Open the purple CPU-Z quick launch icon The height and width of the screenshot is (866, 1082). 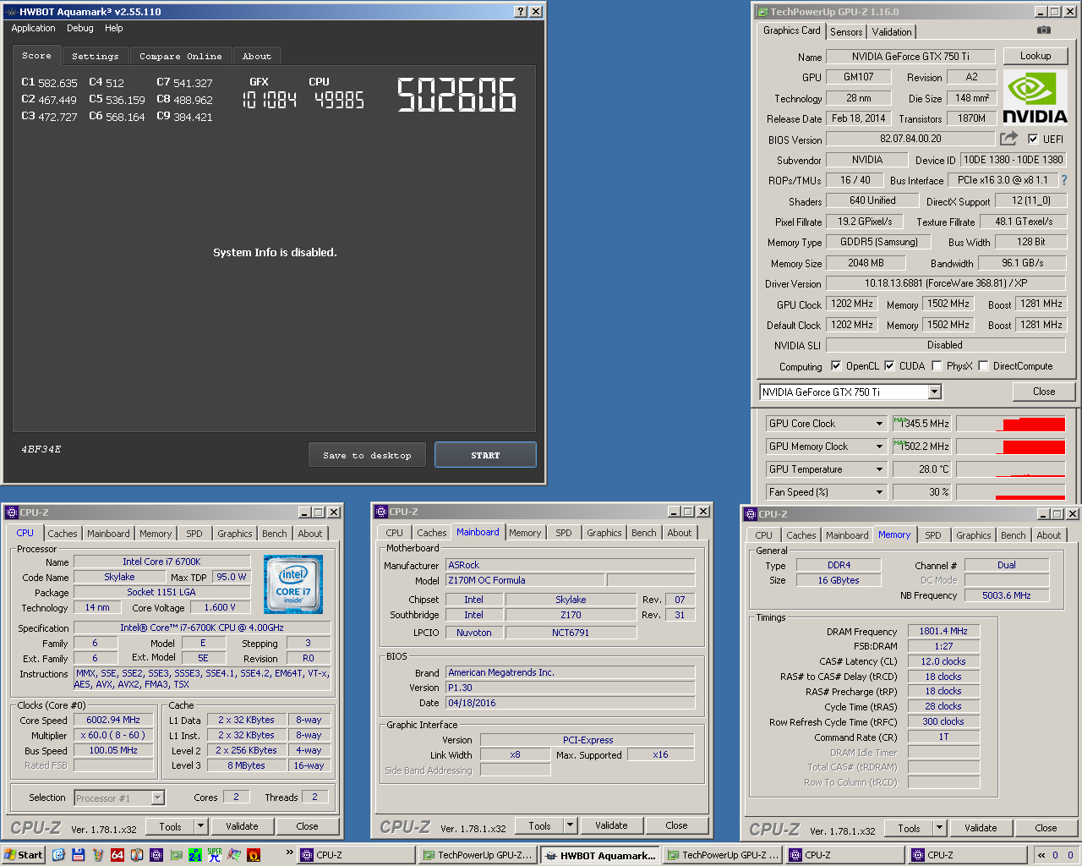tap(156, 855)
